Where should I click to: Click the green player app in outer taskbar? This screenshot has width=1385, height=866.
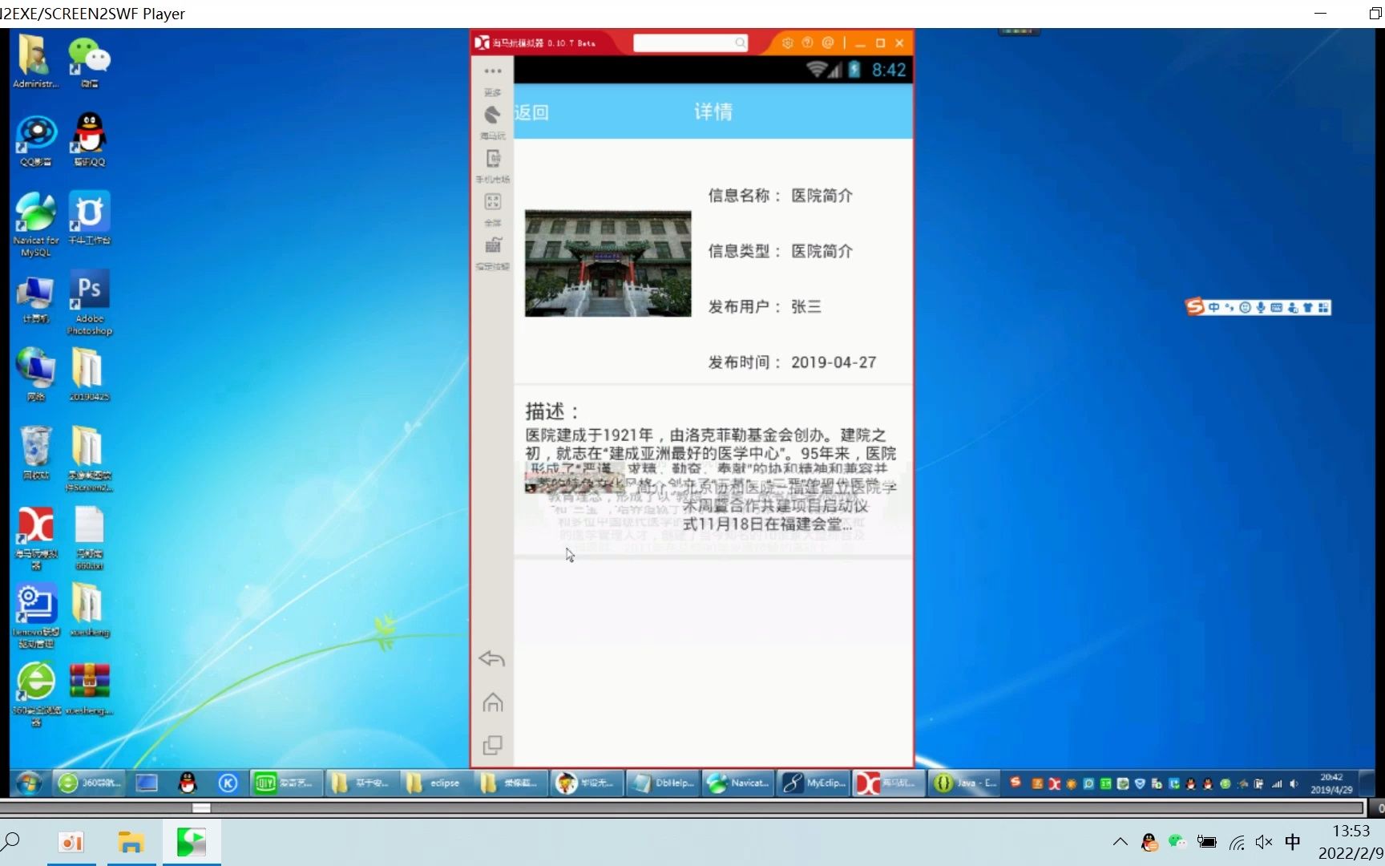[192, 842]
